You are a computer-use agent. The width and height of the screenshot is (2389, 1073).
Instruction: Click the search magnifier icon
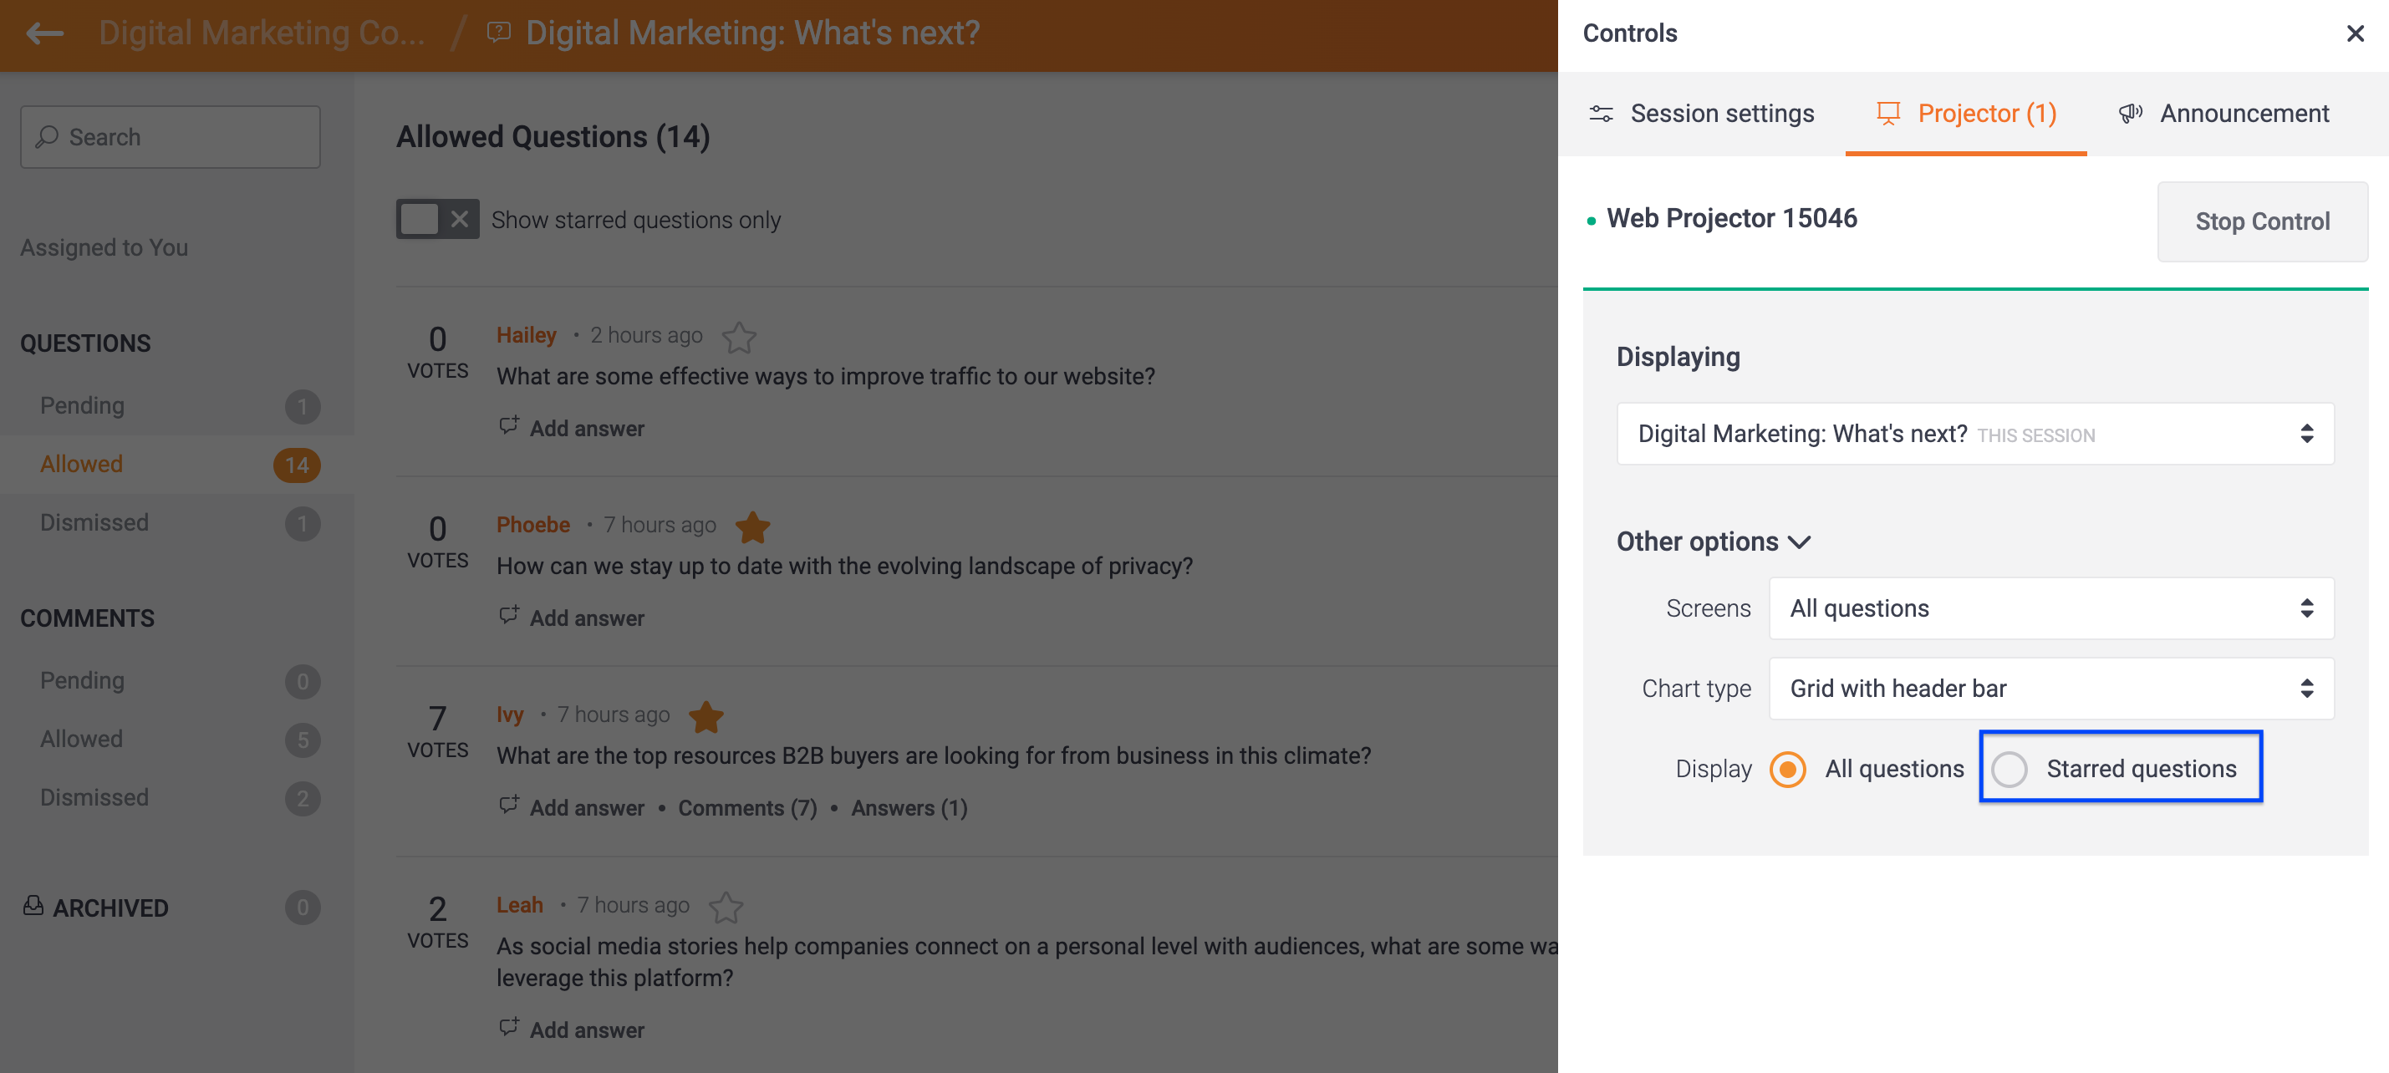coord(46,137)
